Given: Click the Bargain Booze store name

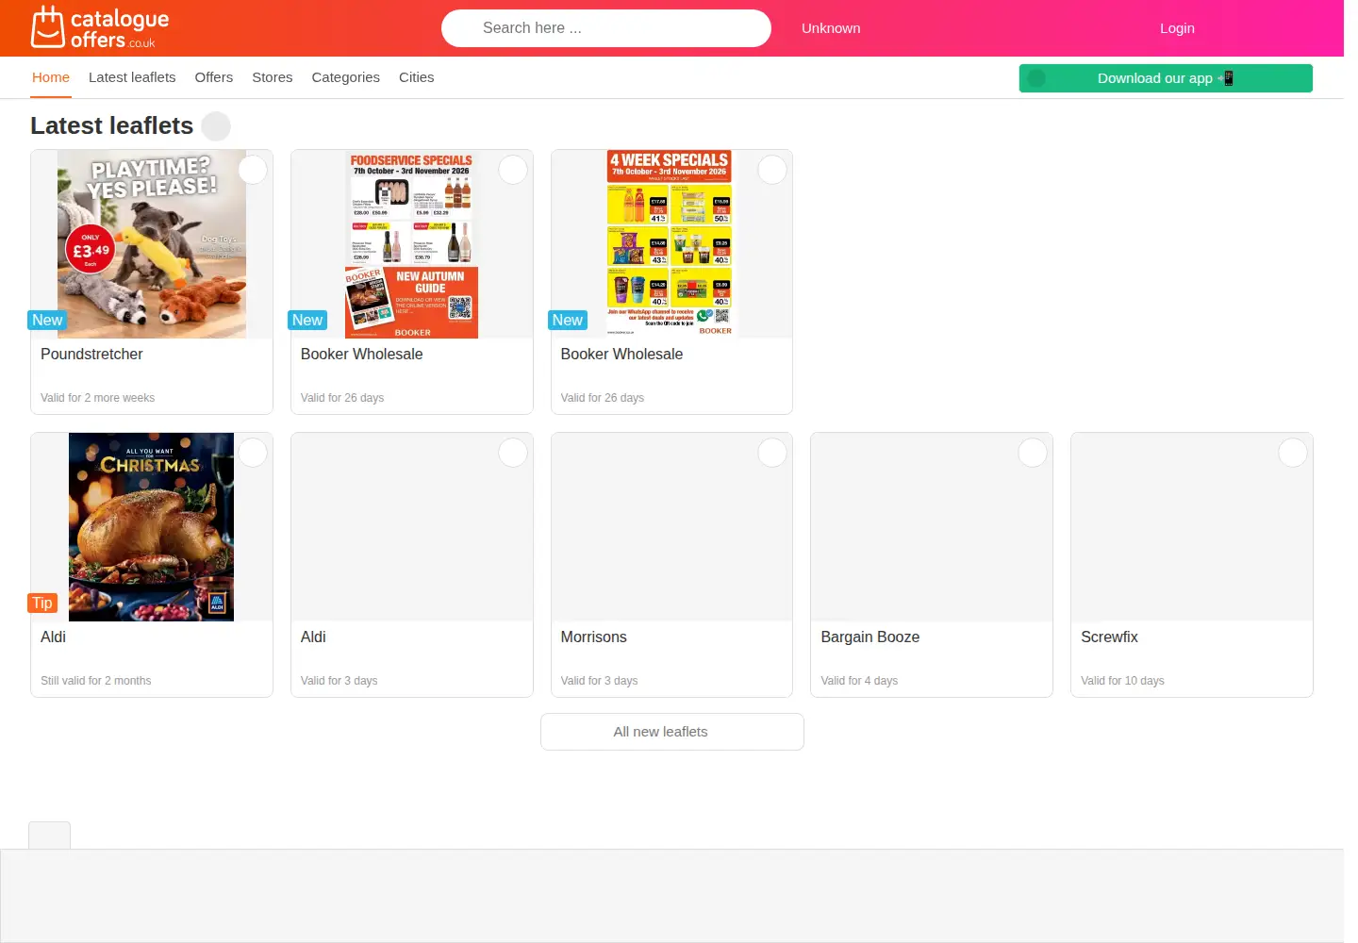Looking at the screenshot, I should pyautogui.click(x=869, y=637).
